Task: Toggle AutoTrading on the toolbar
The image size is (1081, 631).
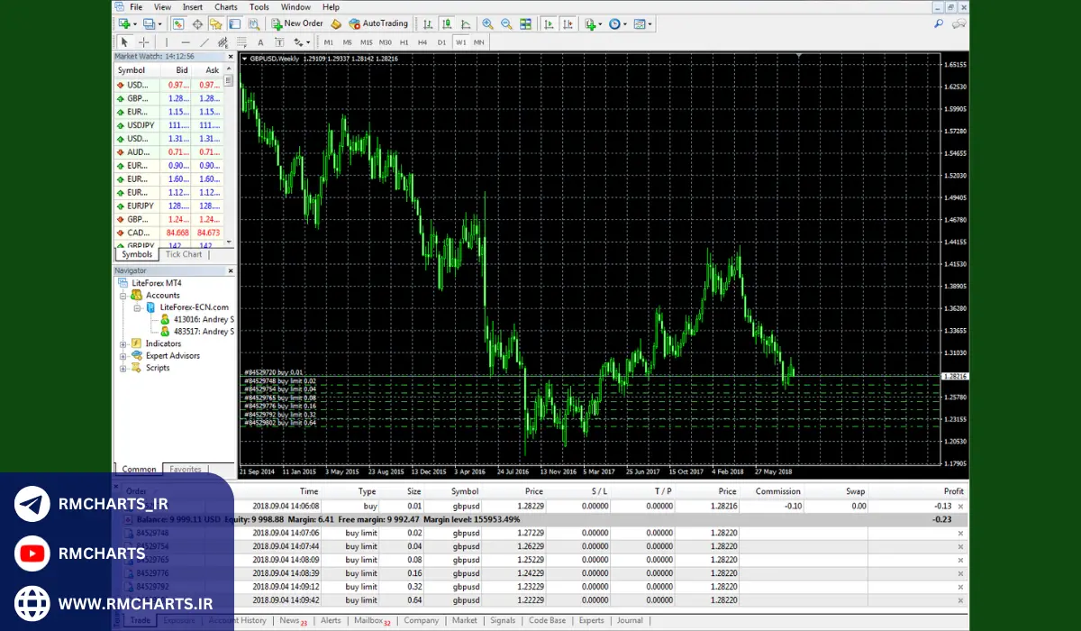Action: 378,24
